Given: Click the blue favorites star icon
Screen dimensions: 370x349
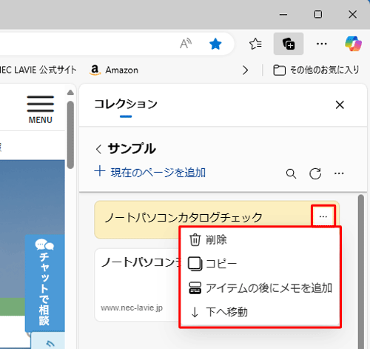Looking at the screenshot, I should point(215,44).
